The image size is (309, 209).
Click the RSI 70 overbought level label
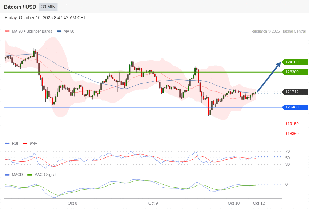pos(288,151)
